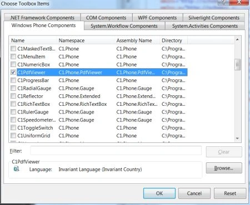The width and height of the screenshot is (250, 205).
Task: Select the C1RadialGauge row name
Action: click(x=34, y=88)
